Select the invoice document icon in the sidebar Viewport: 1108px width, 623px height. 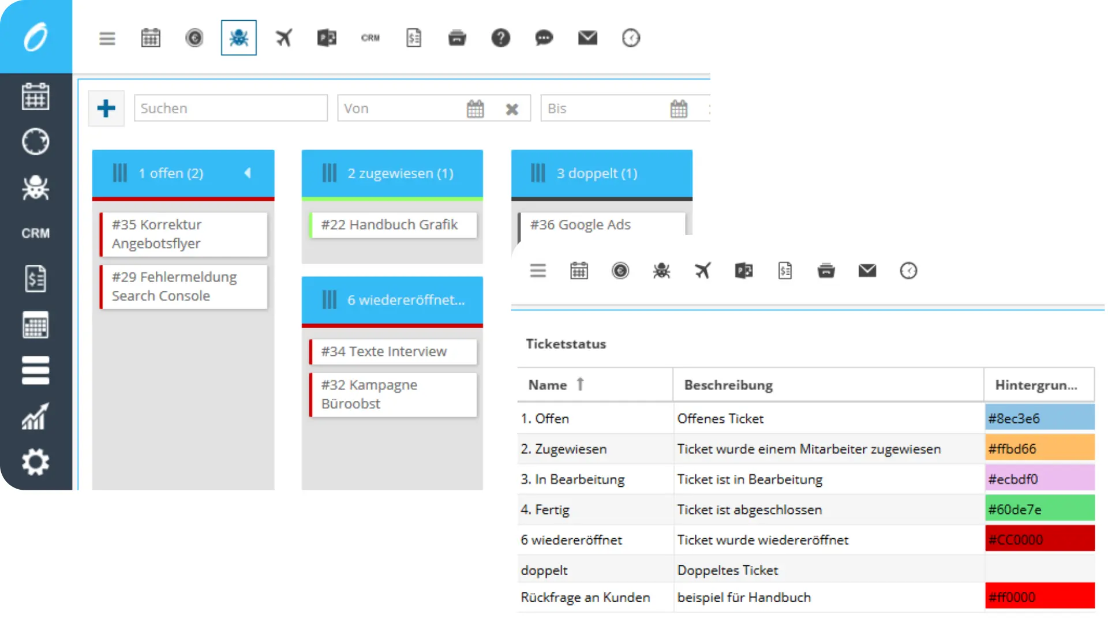36,279
